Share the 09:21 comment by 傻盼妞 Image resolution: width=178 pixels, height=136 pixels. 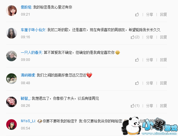tap(149, 14)
